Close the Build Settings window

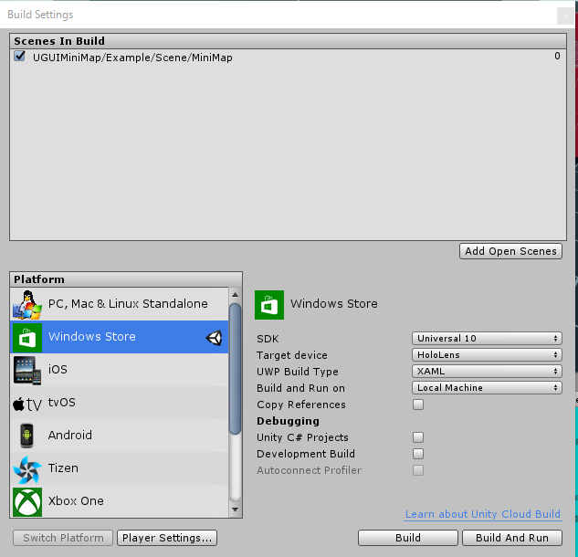coord(565,16)
